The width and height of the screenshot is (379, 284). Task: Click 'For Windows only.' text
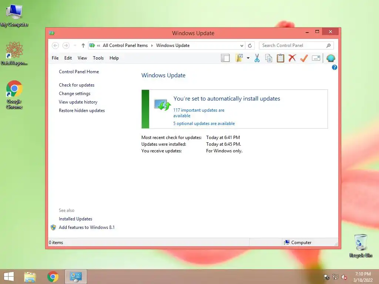pos(224,151)
